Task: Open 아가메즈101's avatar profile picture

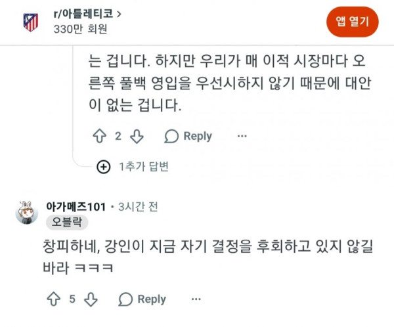Action: pyautogui.click(x=27, y=212)
